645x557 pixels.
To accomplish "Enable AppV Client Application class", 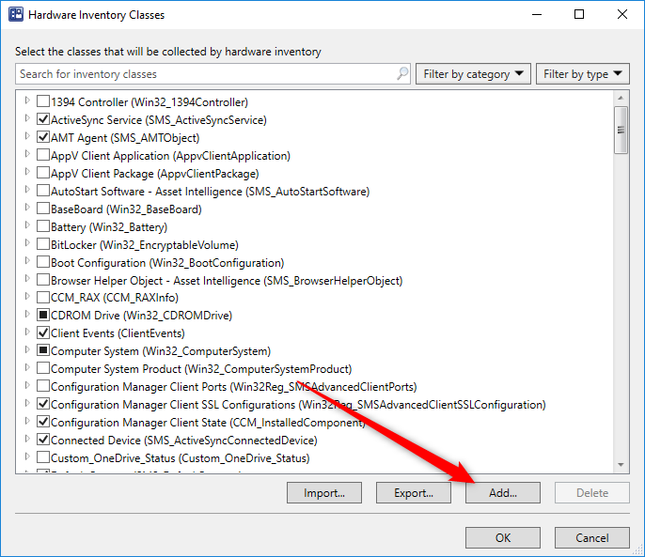I will (43, 155).
